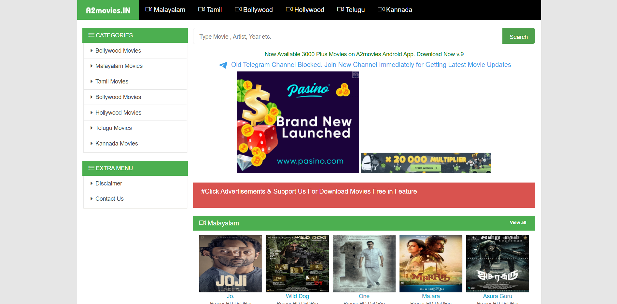This screenshot has width=617, height=304.
Task: Click the list icon in CATEGORIES header
Action: click(91, 35)
